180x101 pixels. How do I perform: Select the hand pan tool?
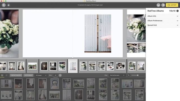point(8,5)
